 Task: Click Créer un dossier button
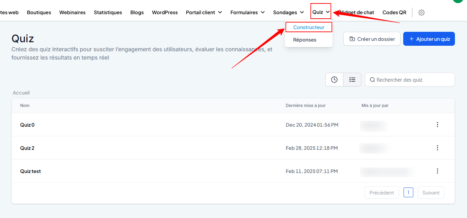(x=372, y=39)
